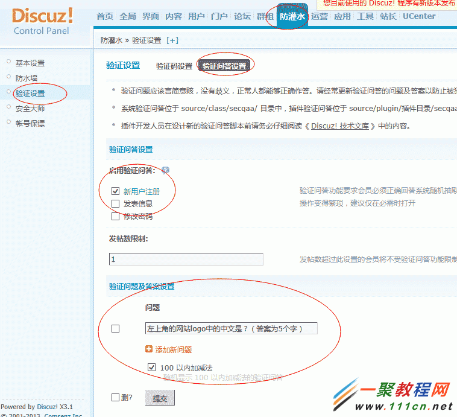Open the Discuz! 技术文库 link

point(340,126)
